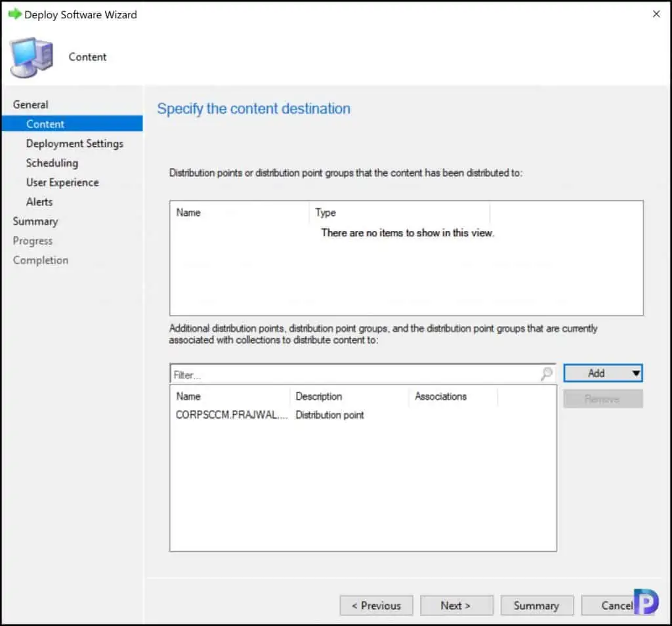Select Summary in the navigation pane
This screenshot has height=626, width=672.
coord(35,222)
